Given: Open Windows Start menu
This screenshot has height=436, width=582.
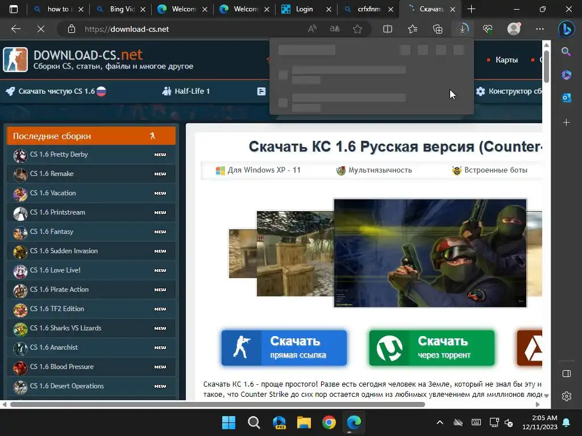Looking at the screenshot, I should (228, 422).
